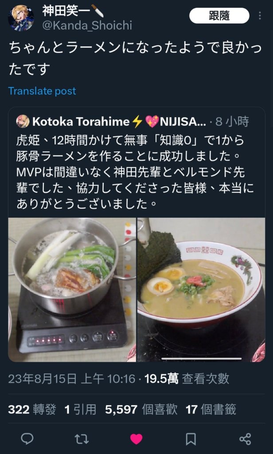273x454 pixels.
Task: Open the finished ramen bowl photo
Action: 201,290
